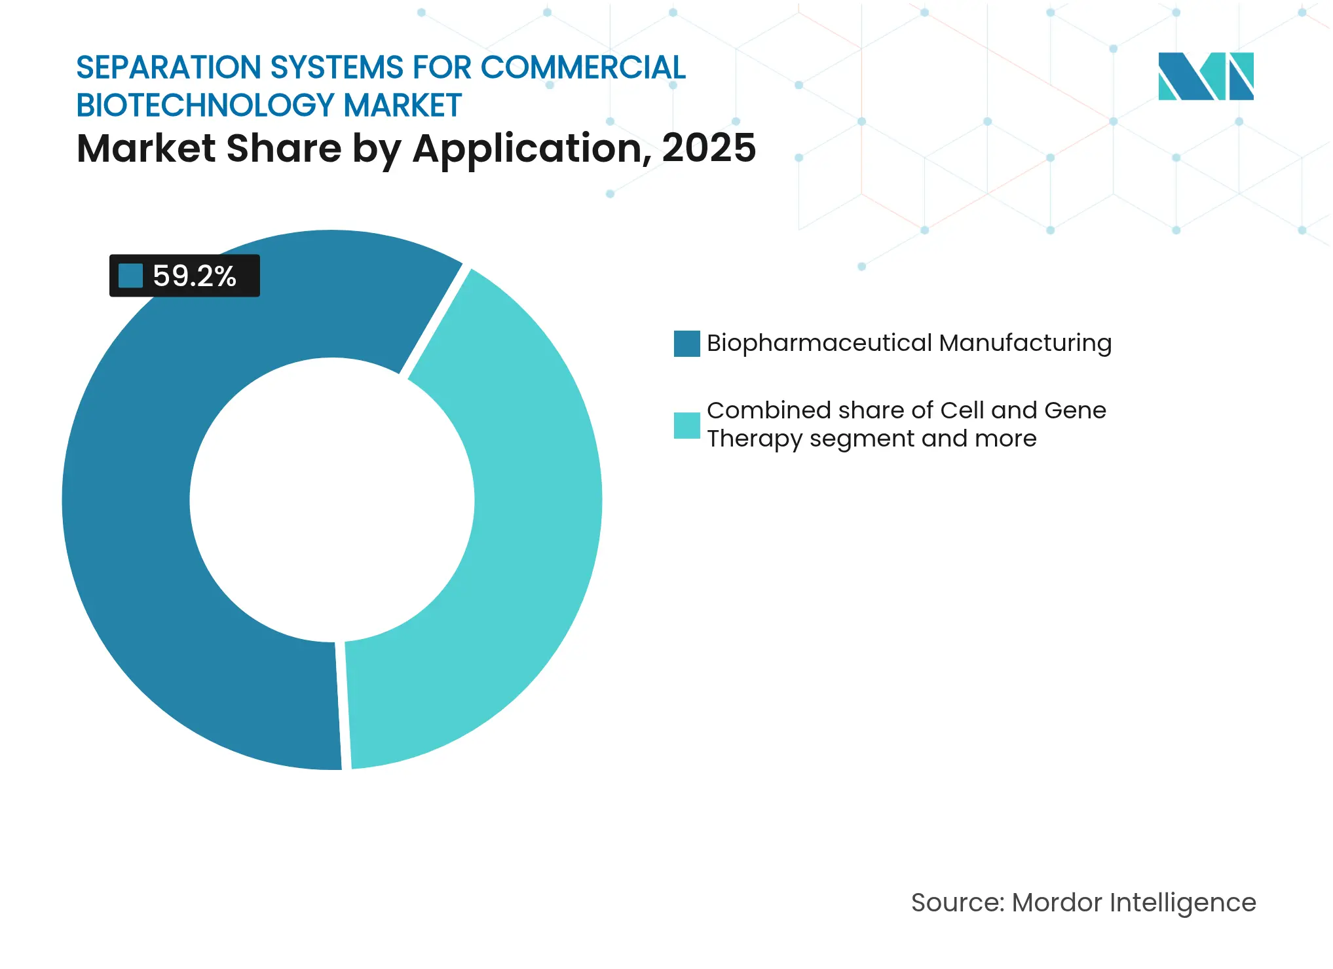Expand the Biopharmaceutical Manufacturing legend entry
1333x969 pixels.
tap(907, 342)
